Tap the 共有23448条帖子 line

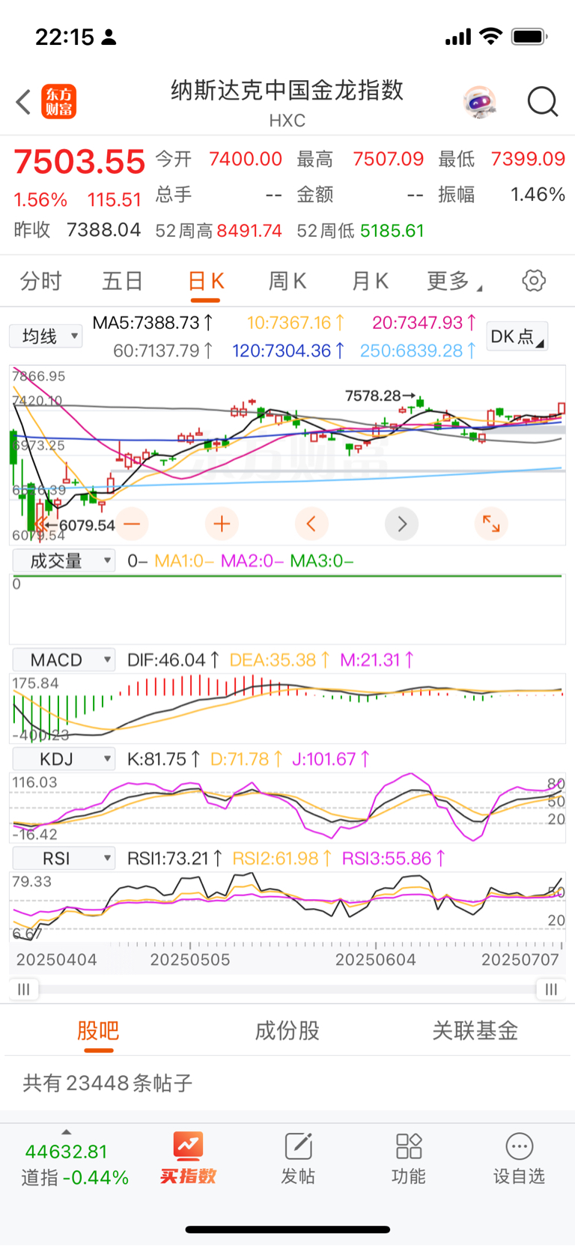coord(108,1083)
